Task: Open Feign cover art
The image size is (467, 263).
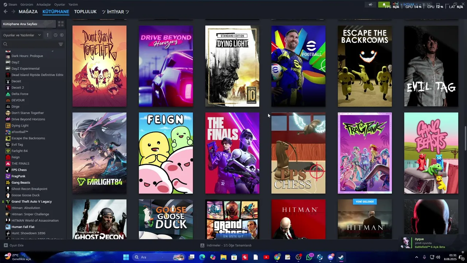Action: tap(166, 153)
